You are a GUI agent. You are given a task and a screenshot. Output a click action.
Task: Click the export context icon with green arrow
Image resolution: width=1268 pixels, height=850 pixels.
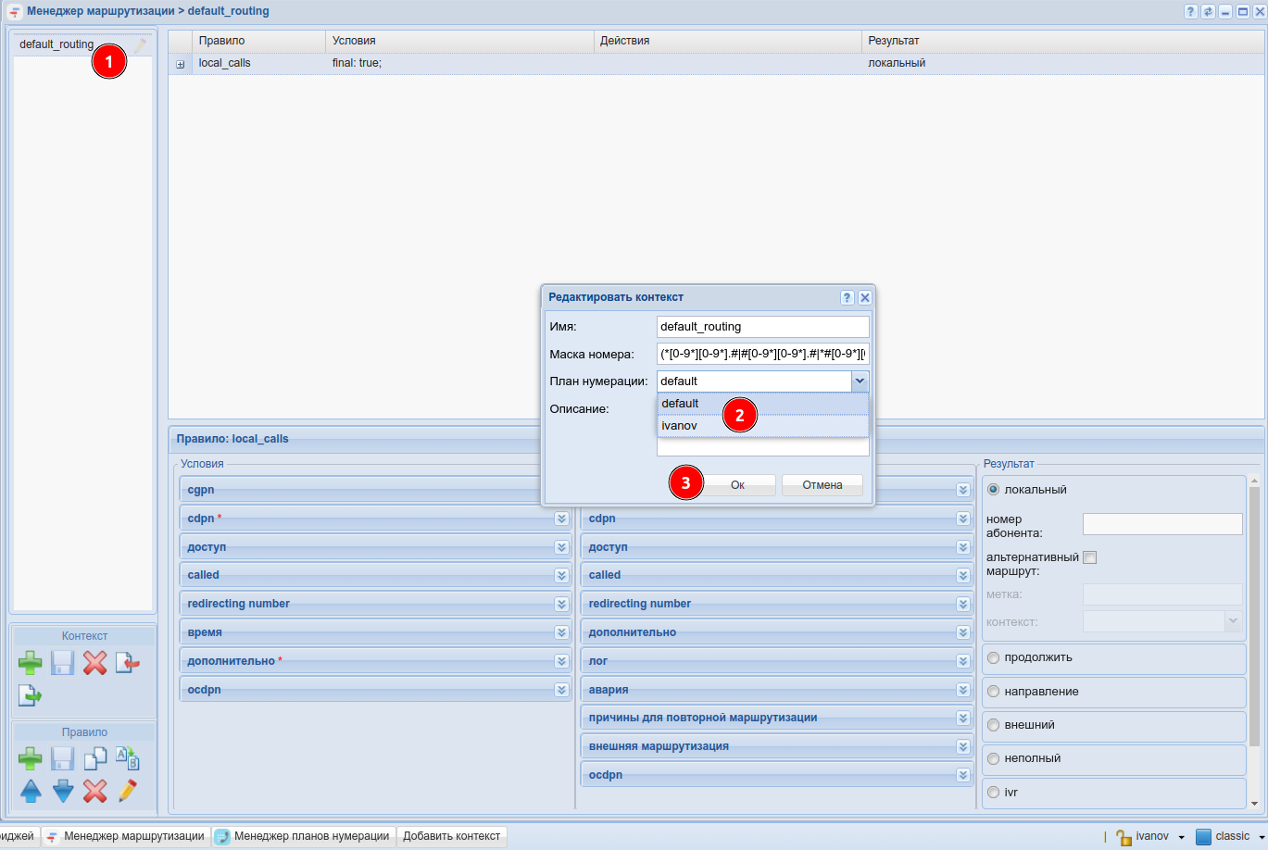31,694
